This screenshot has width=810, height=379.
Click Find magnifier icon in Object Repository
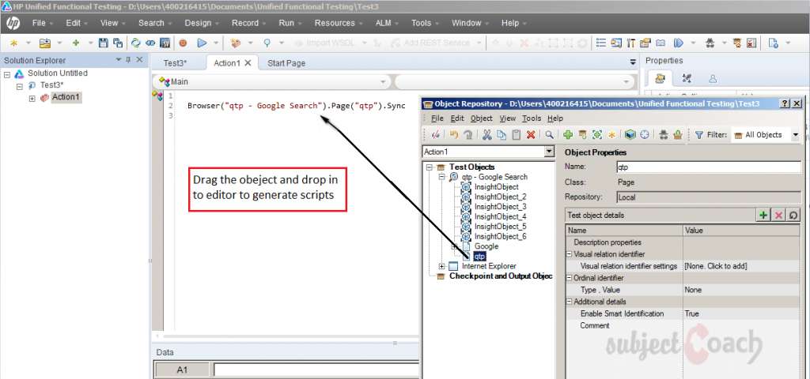pos(549,134)
